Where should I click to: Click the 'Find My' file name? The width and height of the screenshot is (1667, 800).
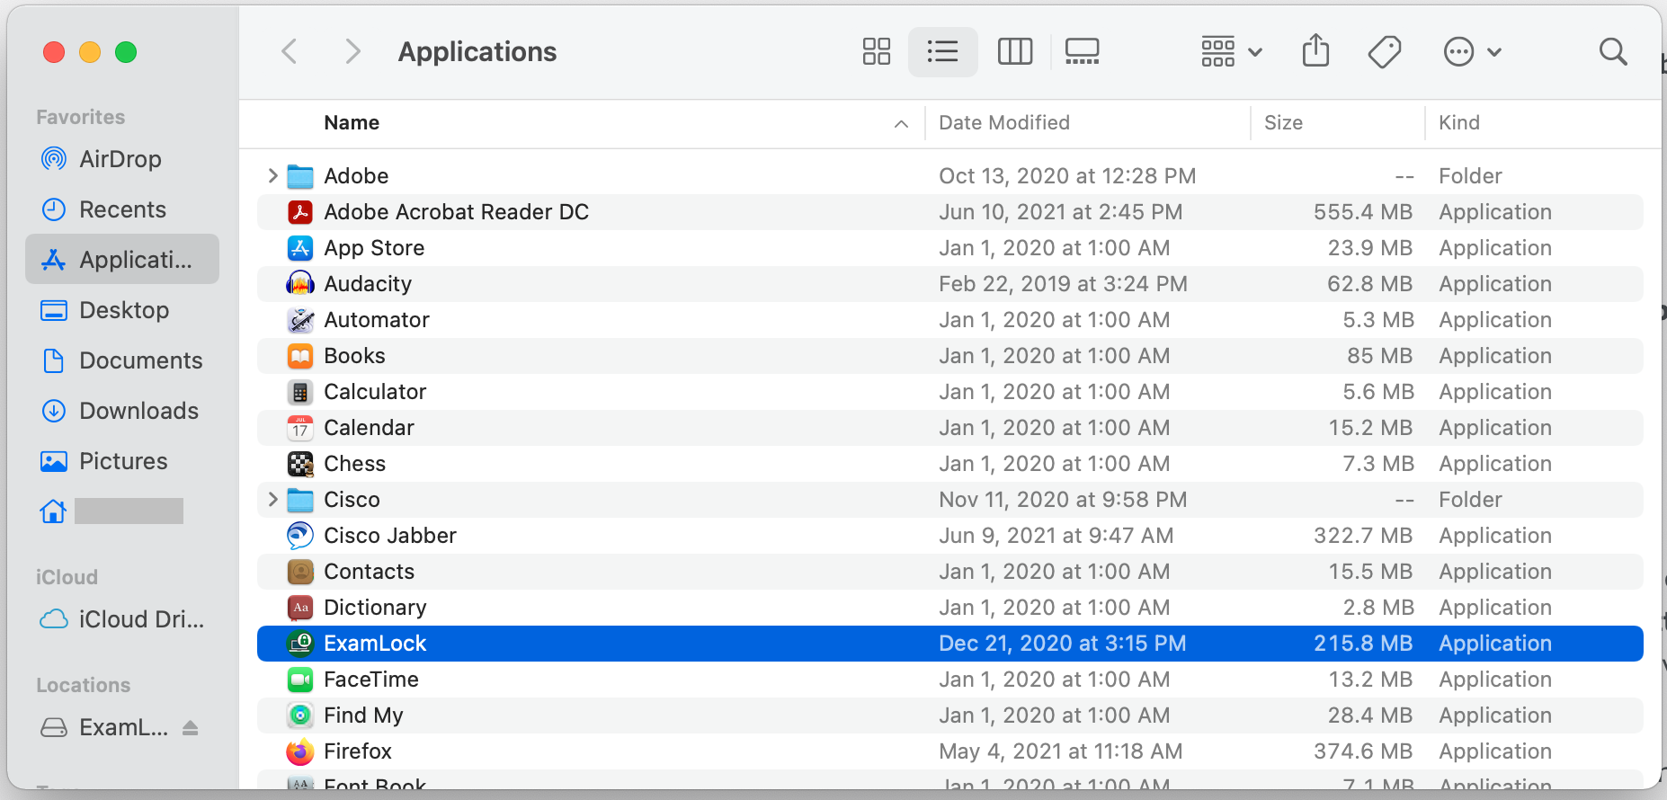pos(363,716)
